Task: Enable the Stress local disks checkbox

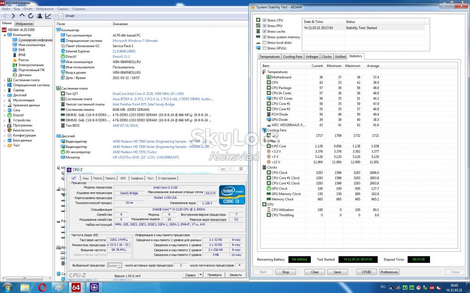Action: coord(264,43)
